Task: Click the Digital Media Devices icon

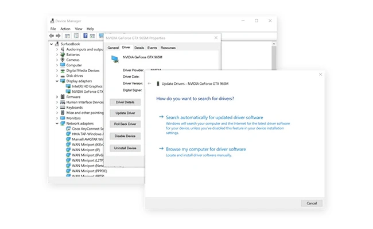Action: click(63, 70)
